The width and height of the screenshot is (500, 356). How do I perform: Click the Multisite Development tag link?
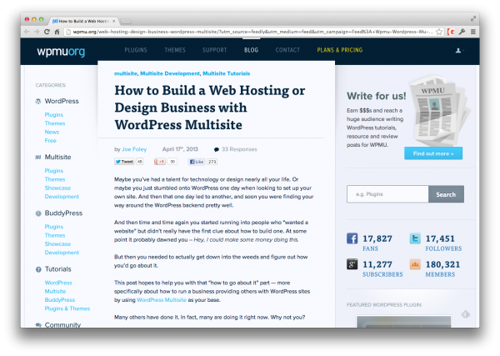pos(170,73)
